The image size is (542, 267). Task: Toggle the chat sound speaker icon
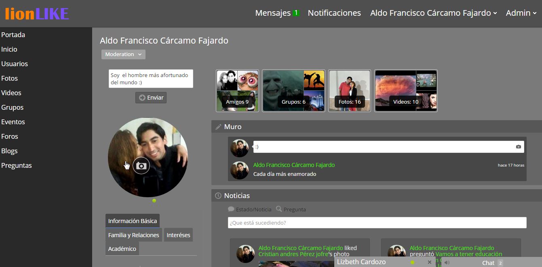click(447, 263)
